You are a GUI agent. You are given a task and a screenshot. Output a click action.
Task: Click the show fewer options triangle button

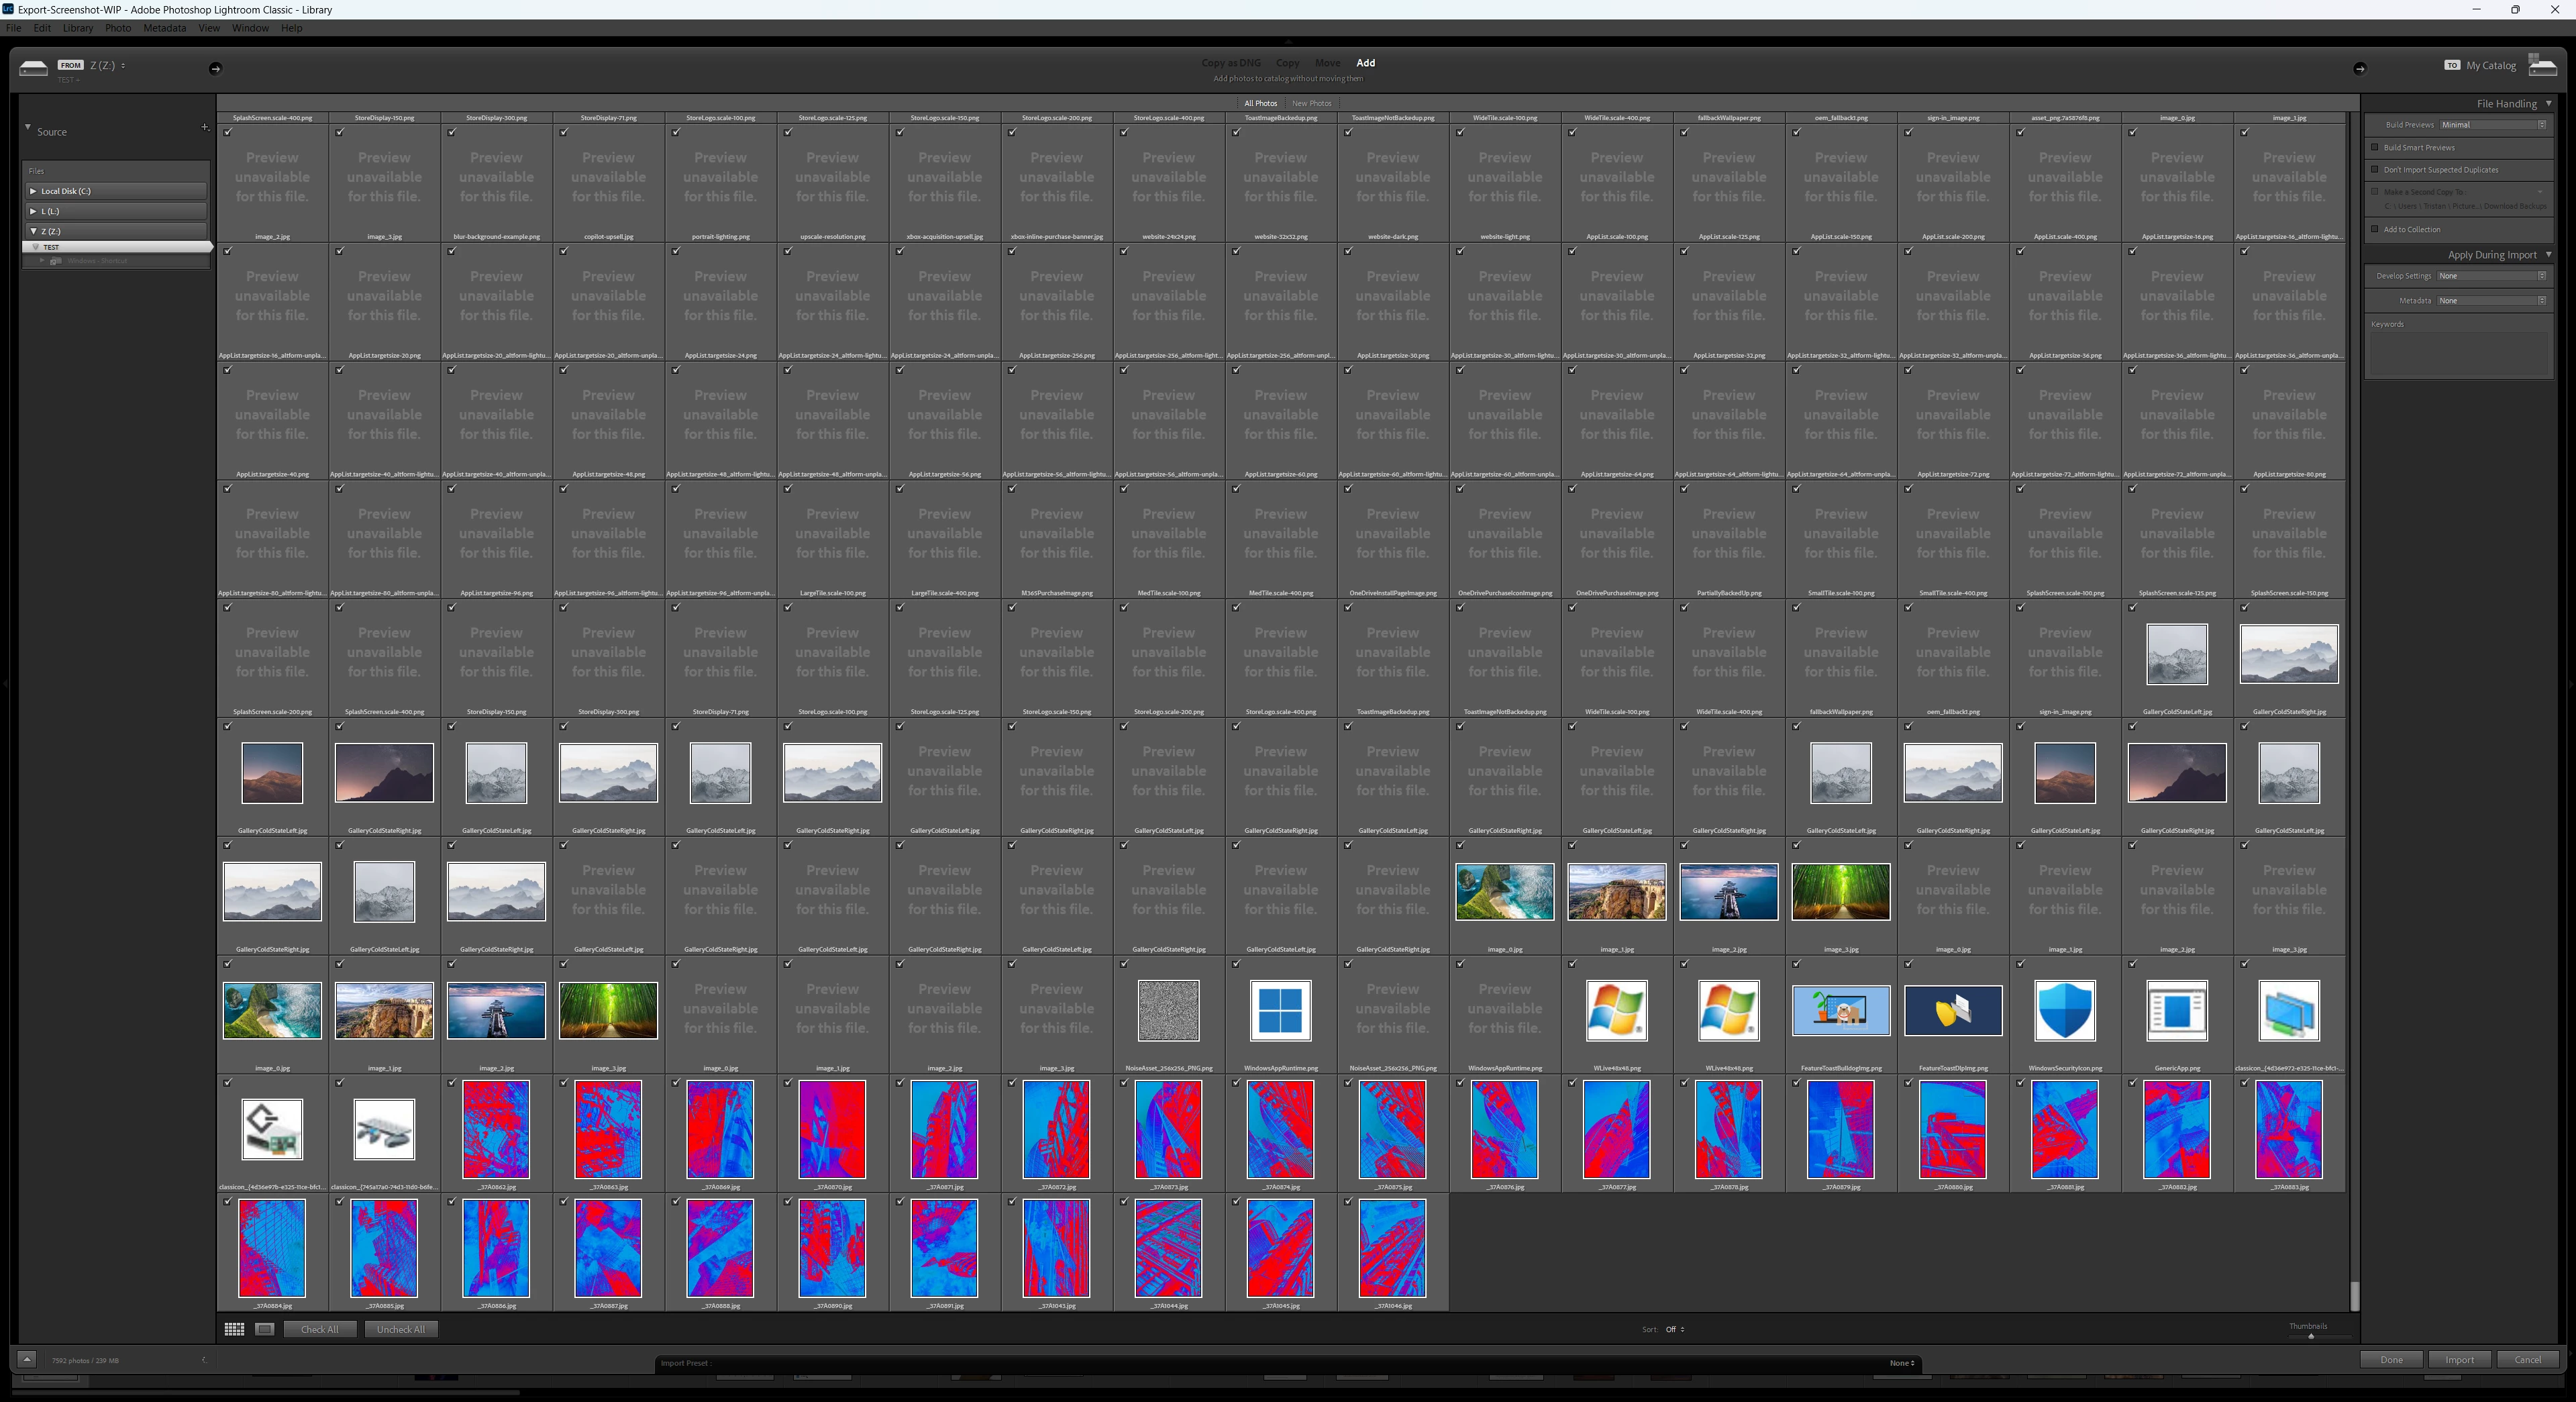click(x=27, y=1359)
